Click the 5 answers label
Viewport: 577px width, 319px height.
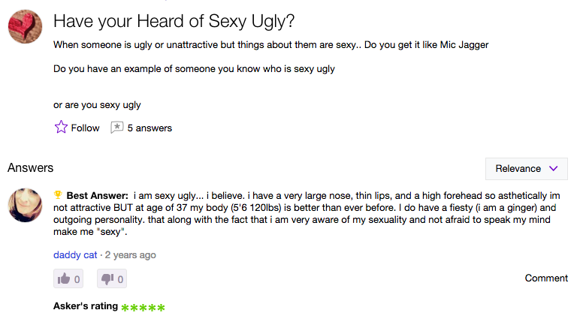pos(150,128)
